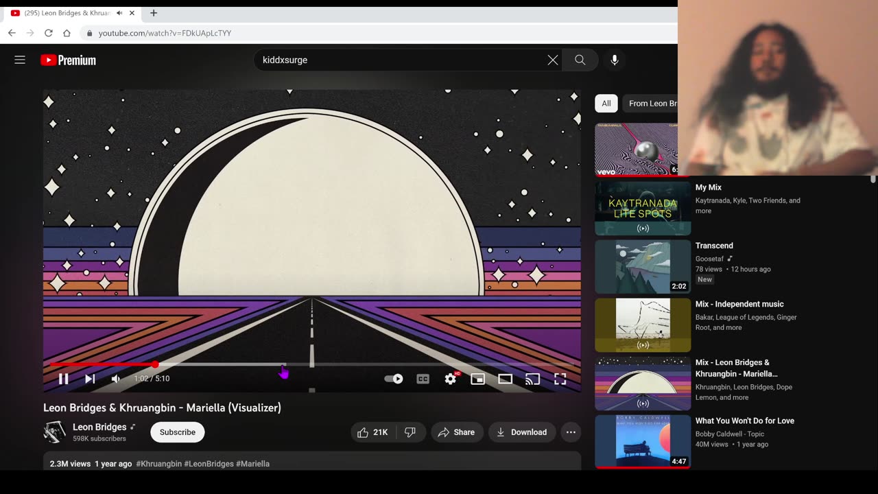Switch to theater mode
The height and width of the screenshot is (494, 878).
[506, 379]
